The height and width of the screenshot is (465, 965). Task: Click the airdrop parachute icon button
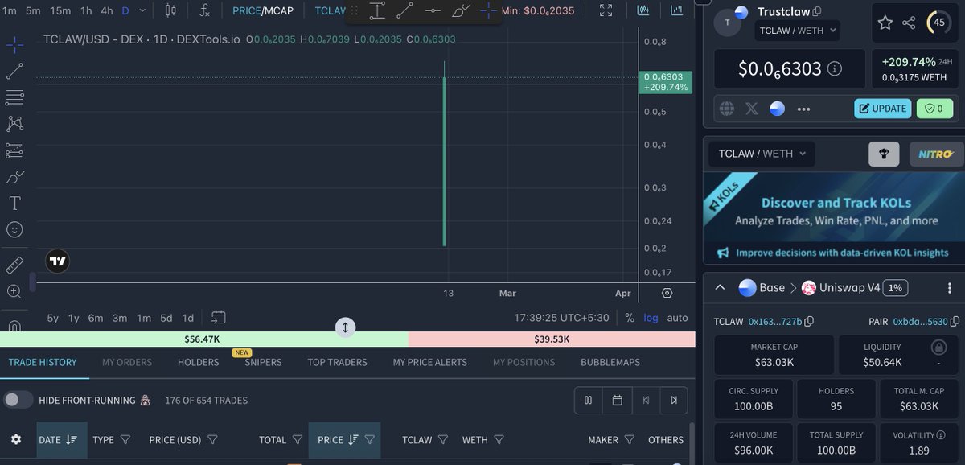(x=884, y=154)
